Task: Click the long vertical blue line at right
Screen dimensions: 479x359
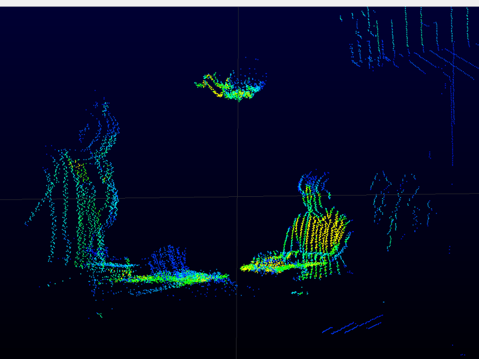Action: click(x=453, y=120)
